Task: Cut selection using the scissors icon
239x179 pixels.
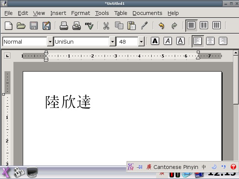Action: coord(106,26)
